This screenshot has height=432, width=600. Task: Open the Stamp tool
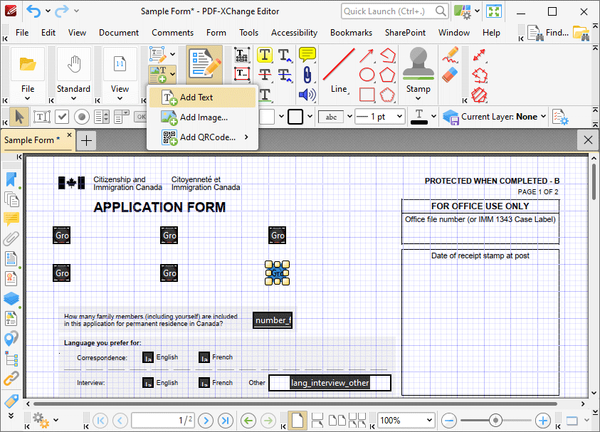[x=419, y=74]
